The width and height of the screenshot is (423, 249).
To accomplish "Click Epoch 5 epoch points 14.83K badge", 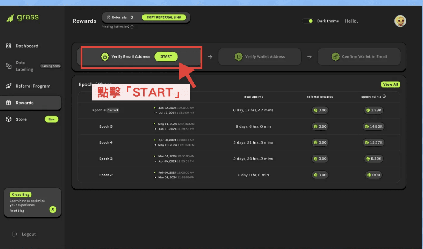I will [x=374, y=126].
